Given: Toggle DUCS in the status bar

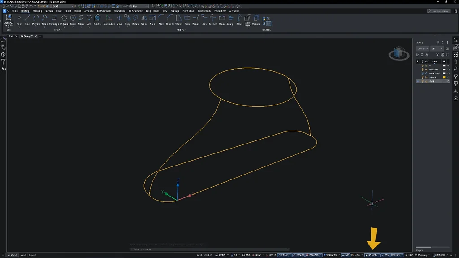Looking at the screenshot, I should point(355,255).
